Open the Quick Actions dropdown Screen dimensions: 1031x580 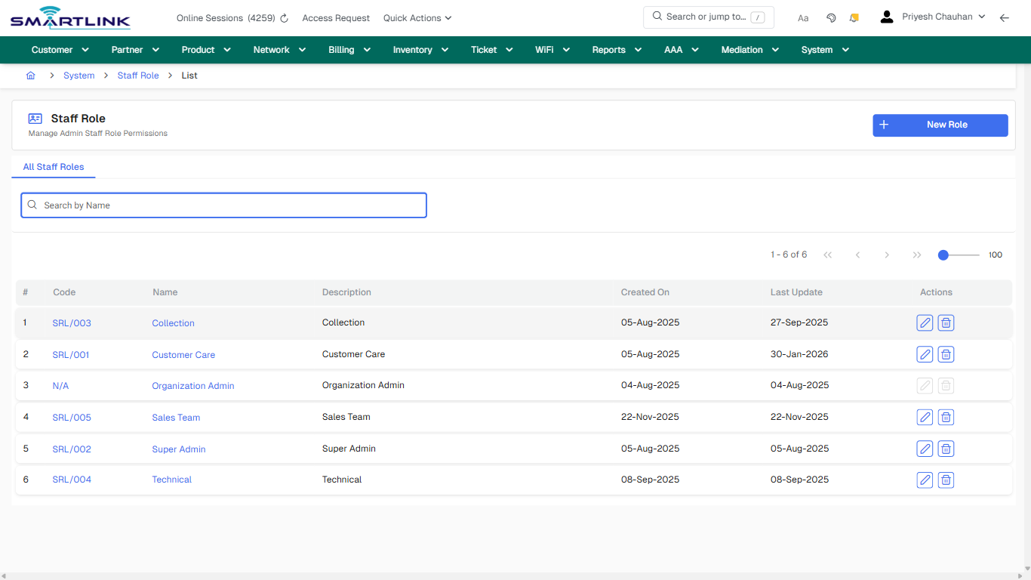click(x=417, y=17)
